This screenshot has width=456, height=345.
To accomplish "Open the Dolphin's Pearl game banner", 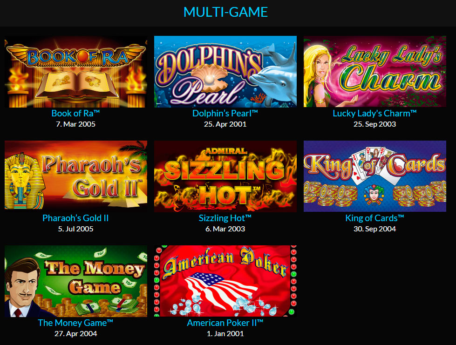I will click(x=225, y=72).
